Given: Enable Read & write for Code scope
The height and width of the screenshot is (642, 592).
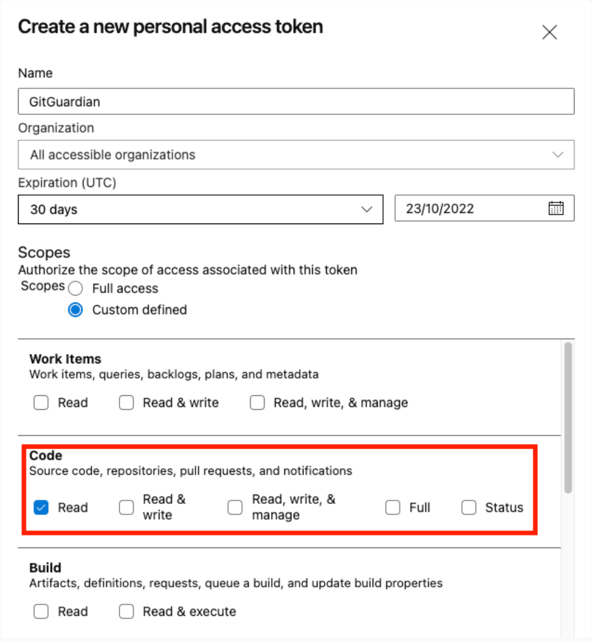Looking at the screenshot, I should [127, 507].
